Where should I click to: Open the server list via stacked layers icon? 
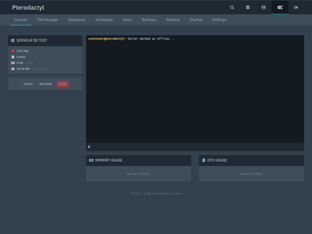pos(247,7)
